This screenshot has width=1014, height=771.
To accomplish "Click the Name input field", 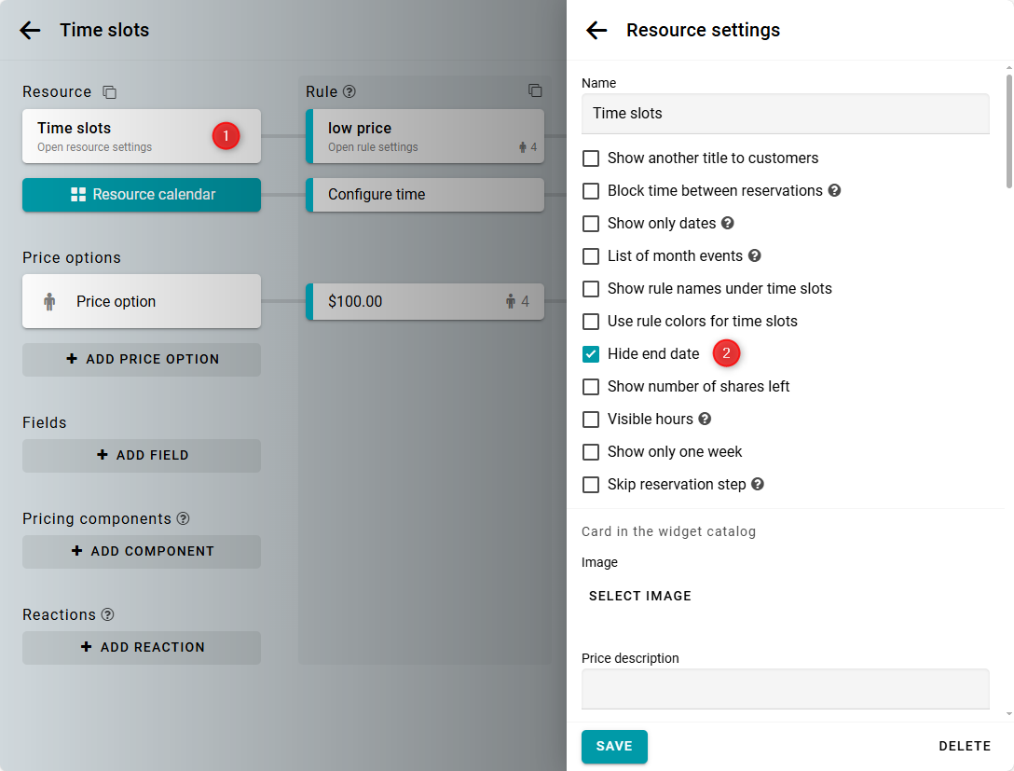I will (785, 114).
